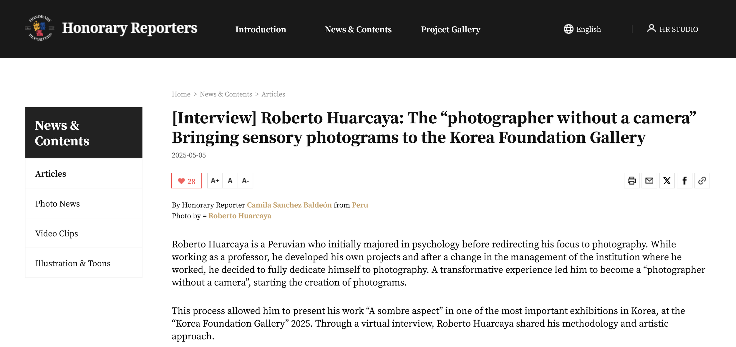Open the Honorary Reporters home title
The image size is (736, 347).
click(130, 28)
